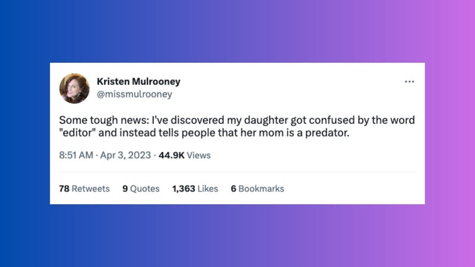Click the @missmulrooney handle
The height and width of the screenshot is (267, 475).
[x=134, y=94]
